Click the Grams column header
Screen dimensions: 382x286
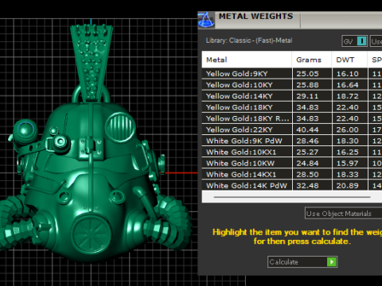(312, 60)
